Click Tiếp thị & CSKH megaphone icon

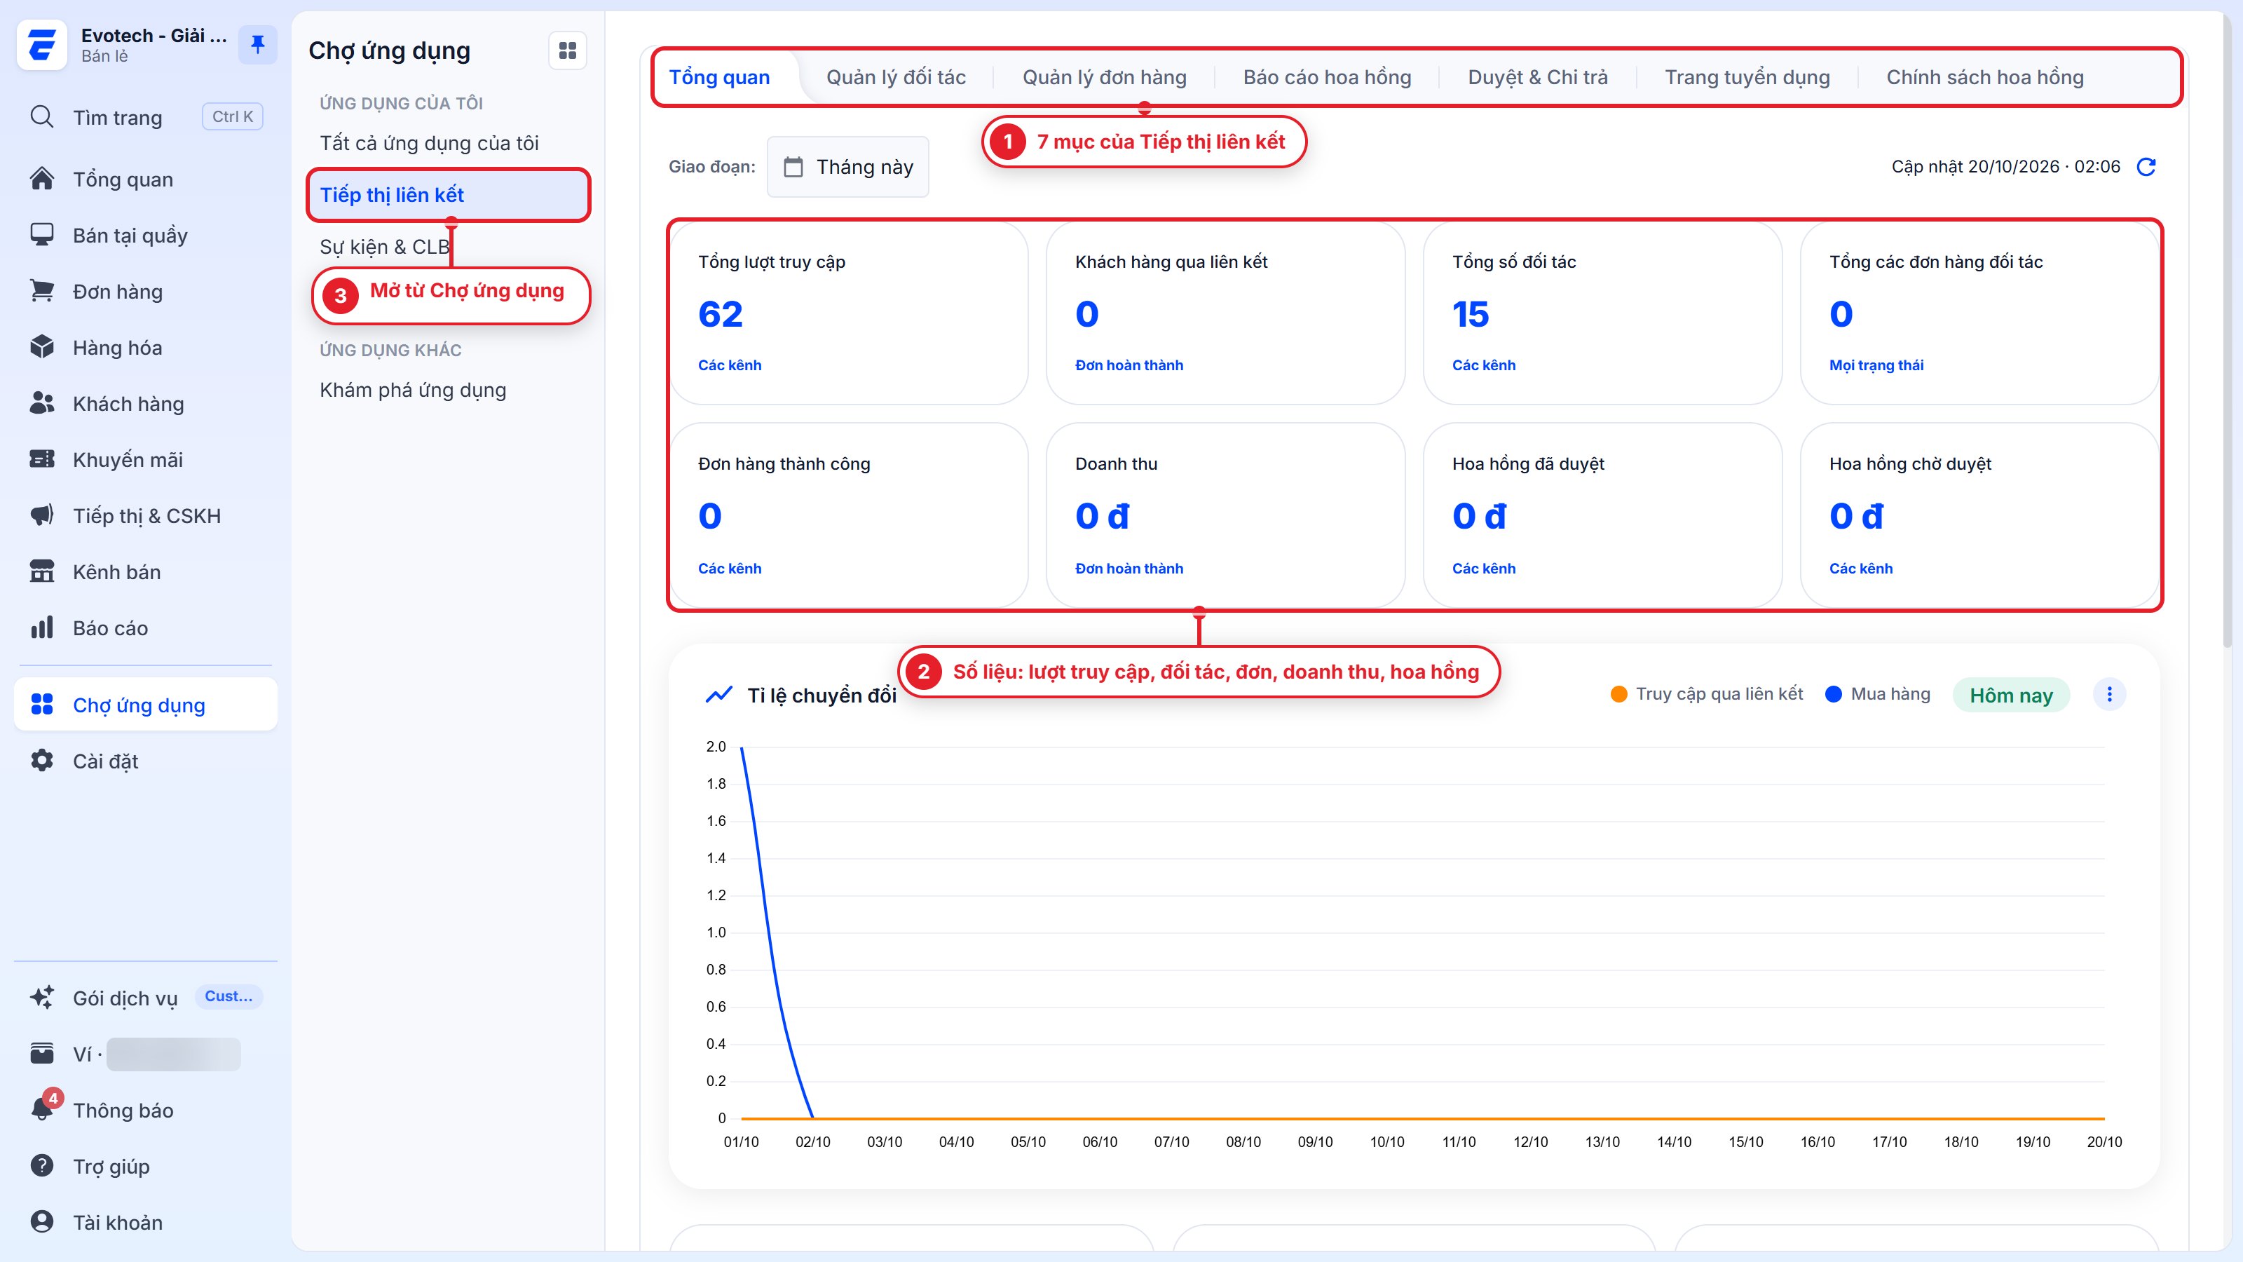pyautogui.click(x=42, y=515)
